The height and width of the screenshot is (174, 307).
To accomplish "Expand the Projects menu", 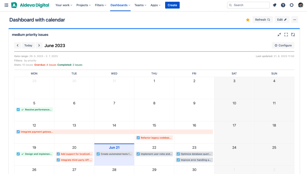I will pos(83,5).
